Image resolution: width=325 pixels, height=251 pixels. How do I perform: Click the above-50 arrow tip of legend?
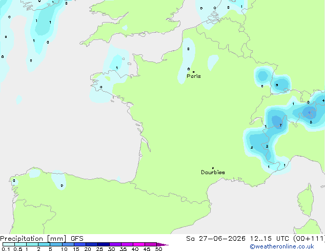162,244
